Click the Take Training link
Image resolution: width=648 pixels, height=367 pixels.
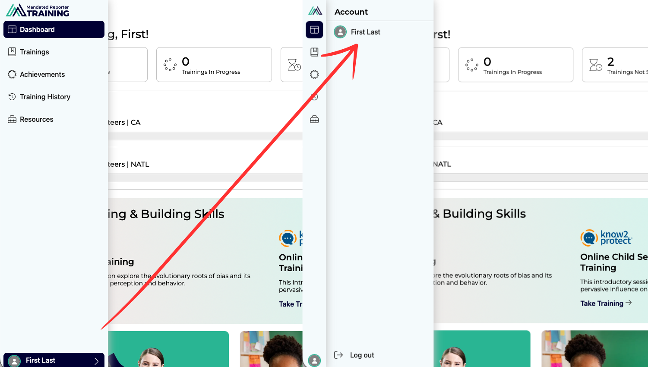606,303
